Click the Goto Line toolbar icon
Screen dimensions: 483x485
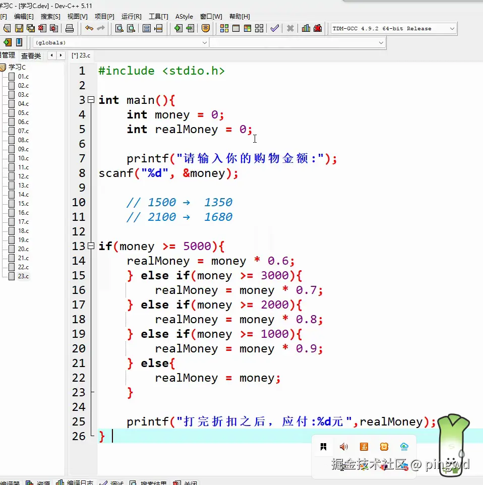point(158,28)
